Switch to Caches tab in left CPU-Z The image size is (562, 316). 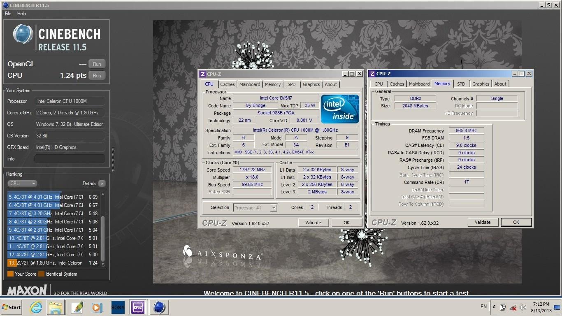tap(227, 84)
